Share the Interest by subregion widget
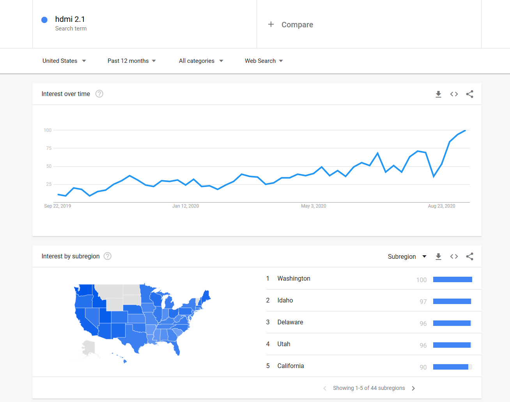Screen dimensions: 510x402 coord(469,256)
